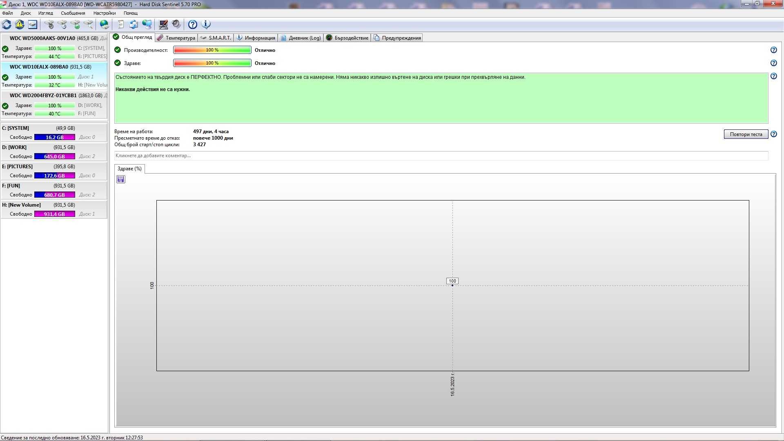This screenshot has height=441, width=784.
Task: Click the disk with magnifier surface test icon
Action: 88,24
